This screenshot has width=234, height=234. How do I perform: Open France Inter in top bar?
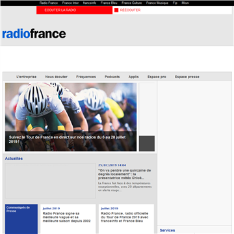click(x=70, y=3)
